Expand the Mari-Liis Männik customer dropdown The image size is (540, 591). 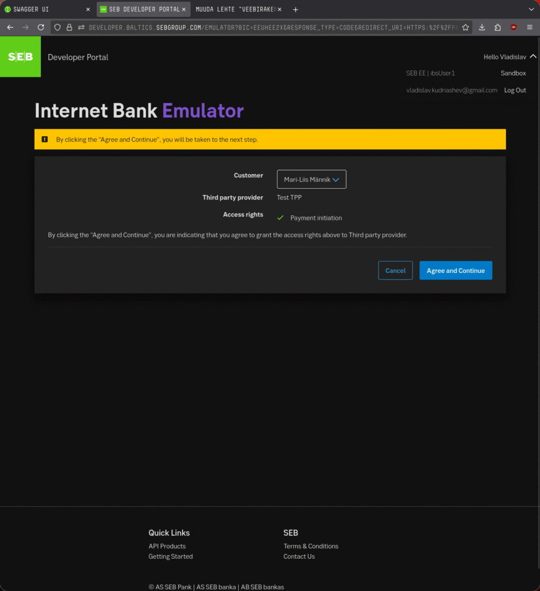312,179
